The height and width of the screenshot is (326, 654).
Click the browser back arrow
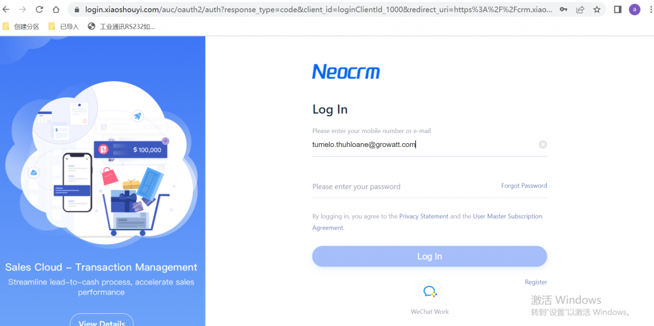coord(6,9)
